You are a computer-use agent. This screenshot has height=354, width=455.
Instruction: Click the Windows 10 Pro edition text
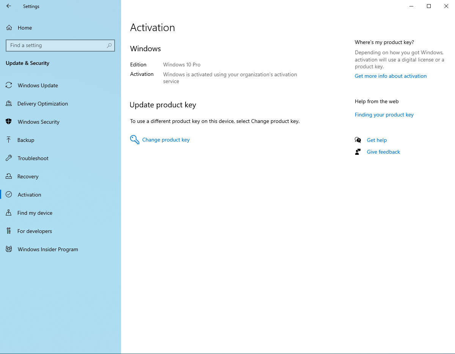pyautogui.click(x=182, y=65)
